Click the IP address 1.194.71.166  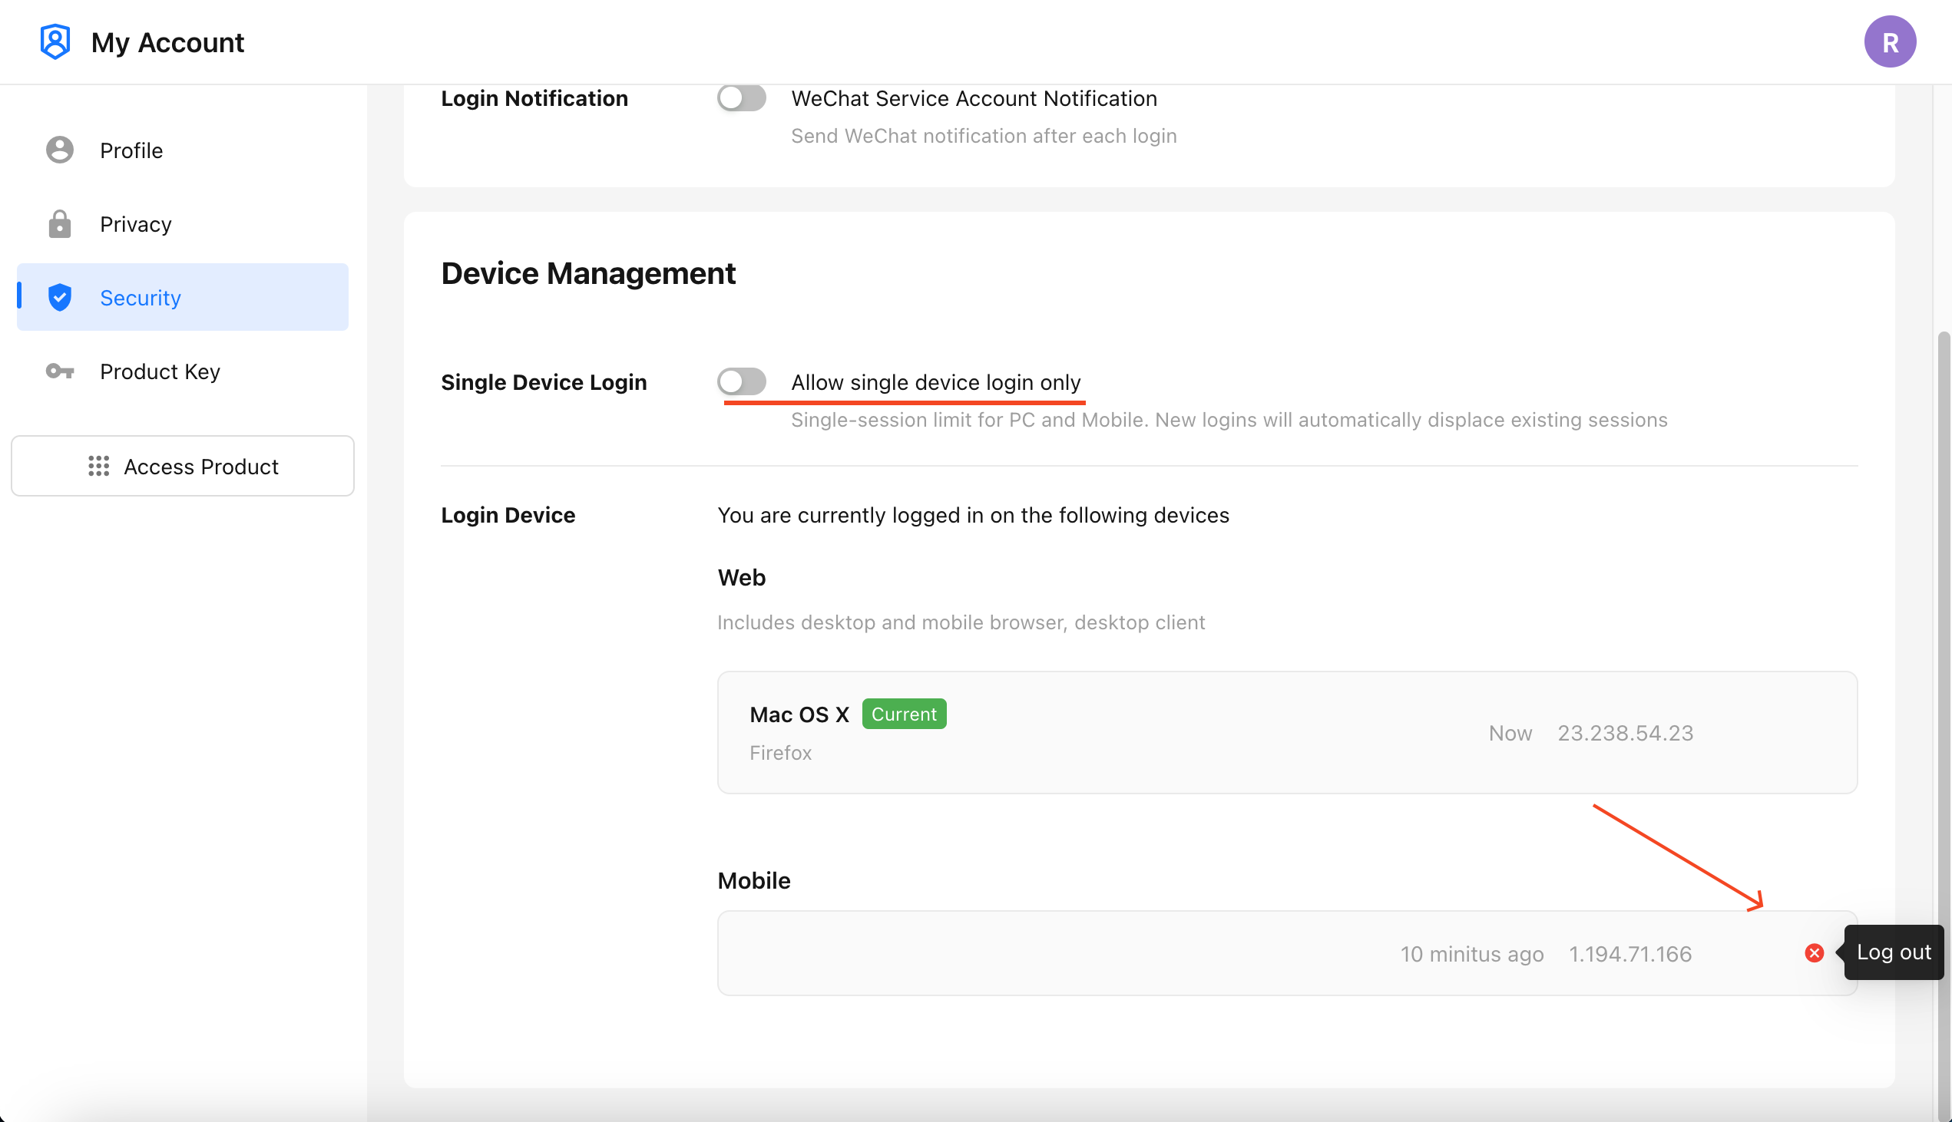pos(1630,954)
